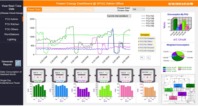The width and height of the screenshot is (198, 106).
Task: Select the FCU15A meter icon
Action: click(38, 76)
